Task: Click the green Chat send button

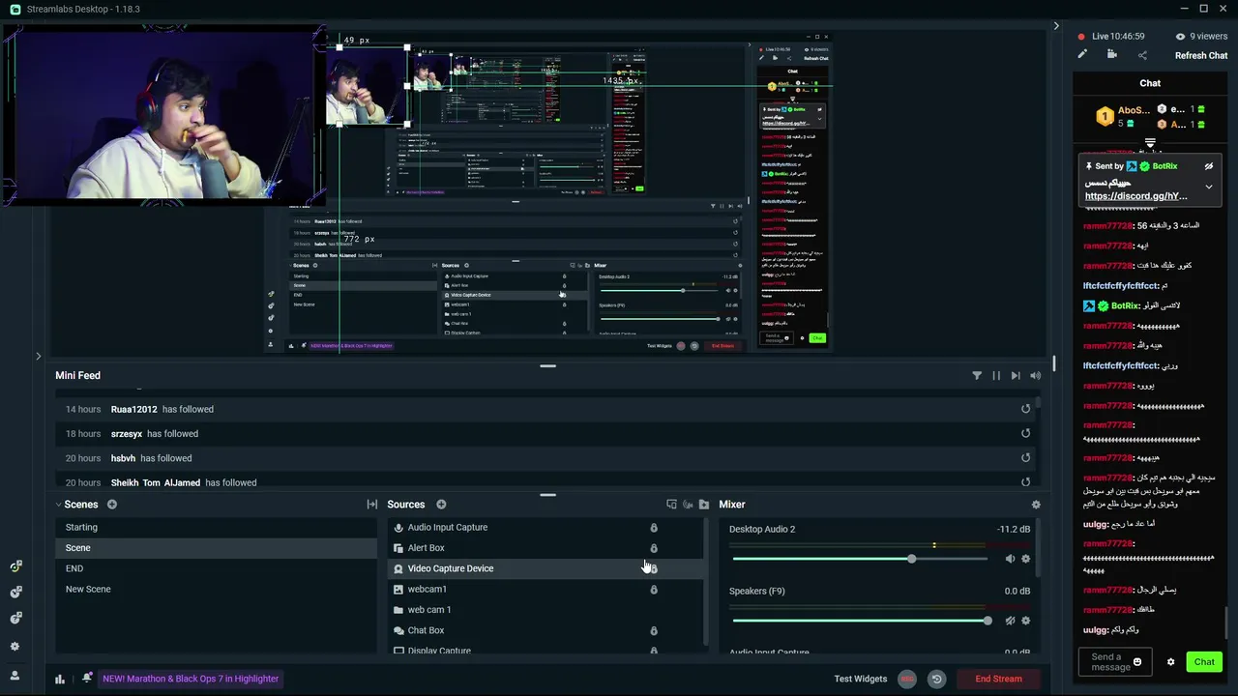Action: pos(1204,662)
